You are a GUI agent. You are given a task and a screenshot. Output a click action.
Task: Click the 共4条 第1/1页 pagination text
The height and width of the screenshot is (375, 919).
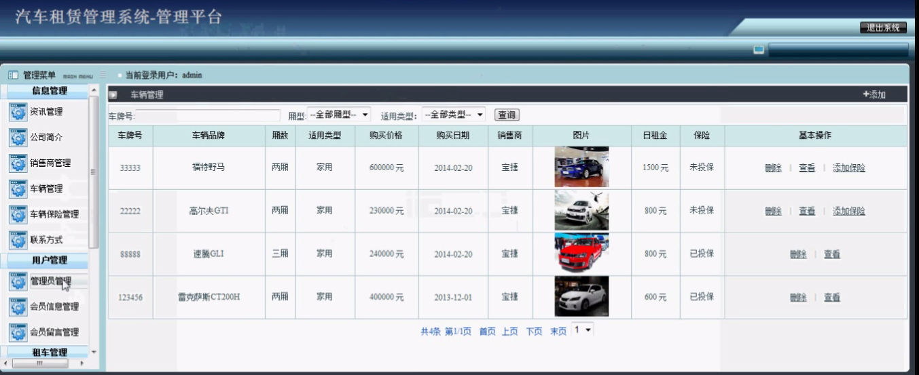(446, 332)
